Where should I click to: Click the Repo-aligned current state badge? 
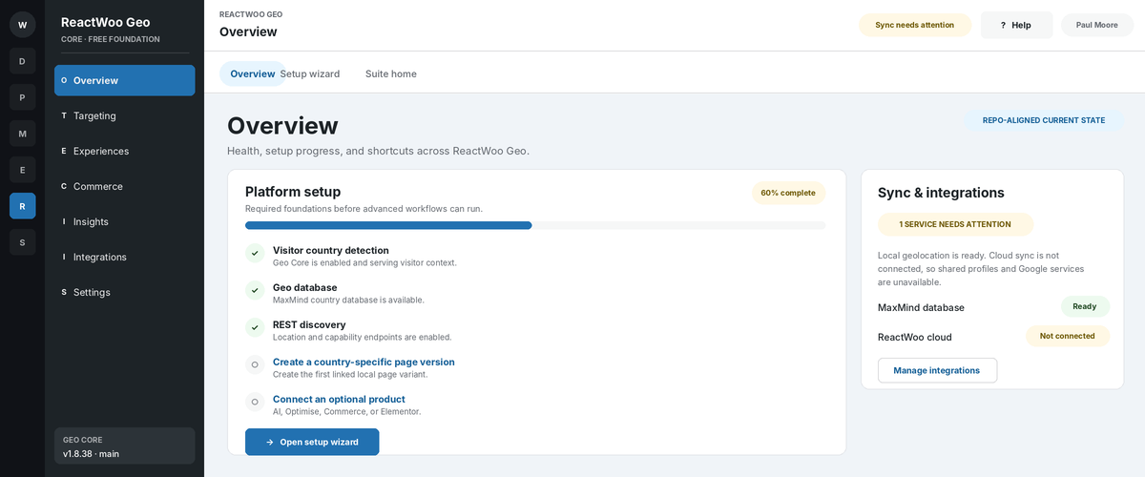click(x=1046, y=120)
